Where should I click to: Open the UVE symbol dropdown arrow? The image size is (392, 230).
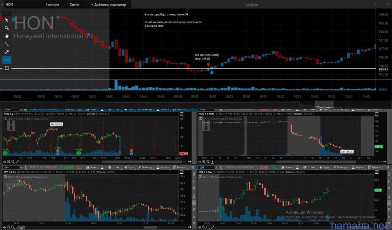[216, 167]
